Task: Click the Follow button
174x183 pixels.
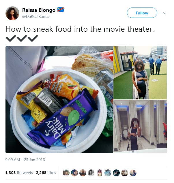Action: [142, 13]
